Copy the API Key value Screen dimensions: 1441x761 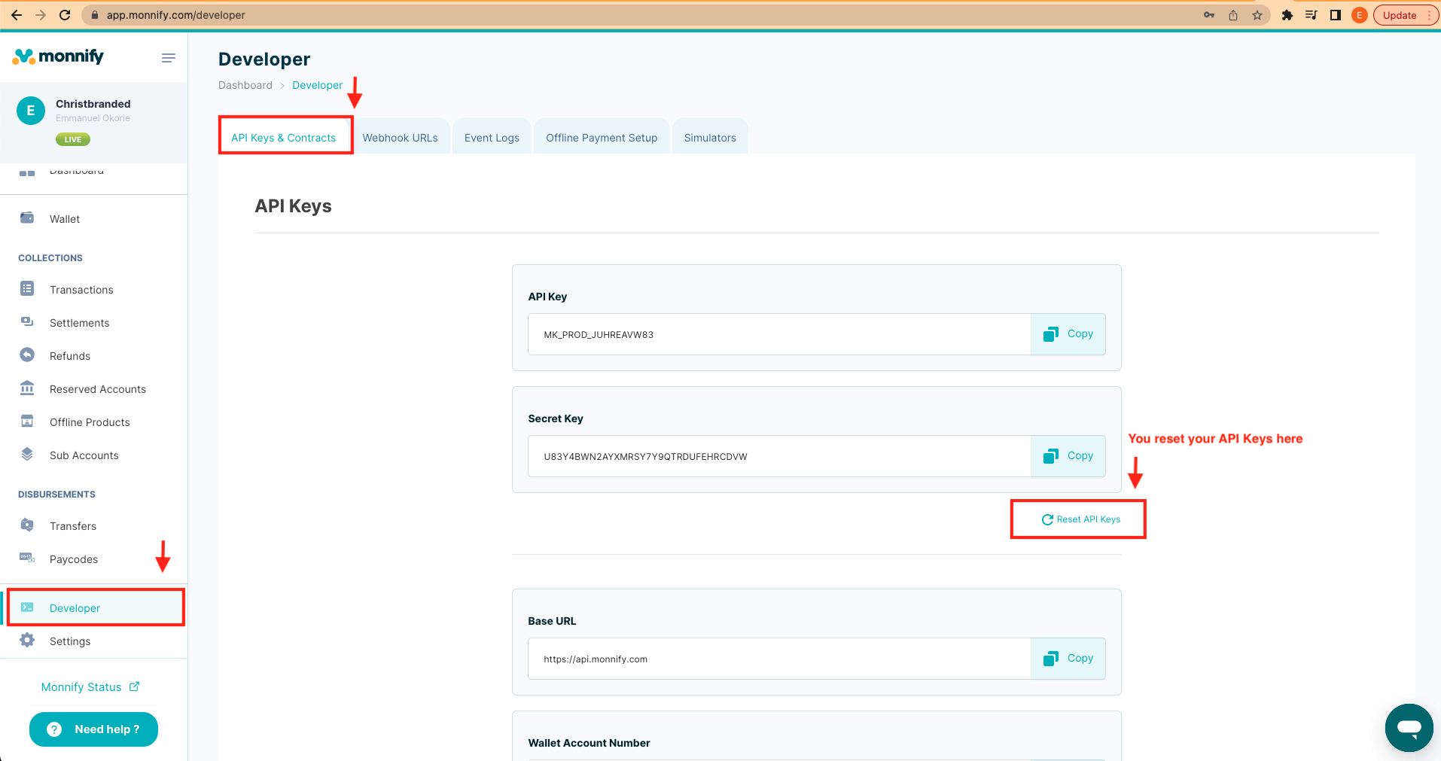click(x=1068, y=334)
